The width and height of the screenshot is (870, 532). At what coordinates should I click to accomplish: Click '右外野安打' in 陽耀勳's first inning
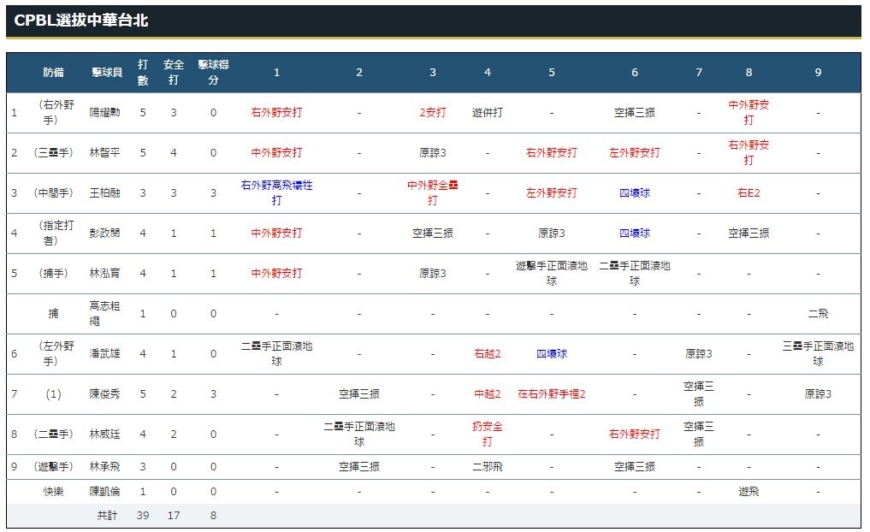pyautogui.click(x=276, y=113)
